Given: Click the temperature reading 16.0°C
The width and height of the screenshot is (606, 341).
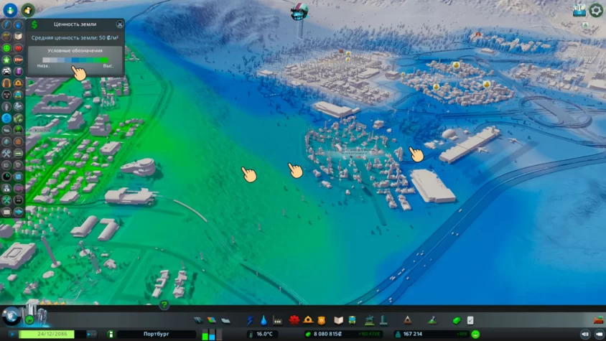Looking at the screenshot, I should [x=264, y=334].
